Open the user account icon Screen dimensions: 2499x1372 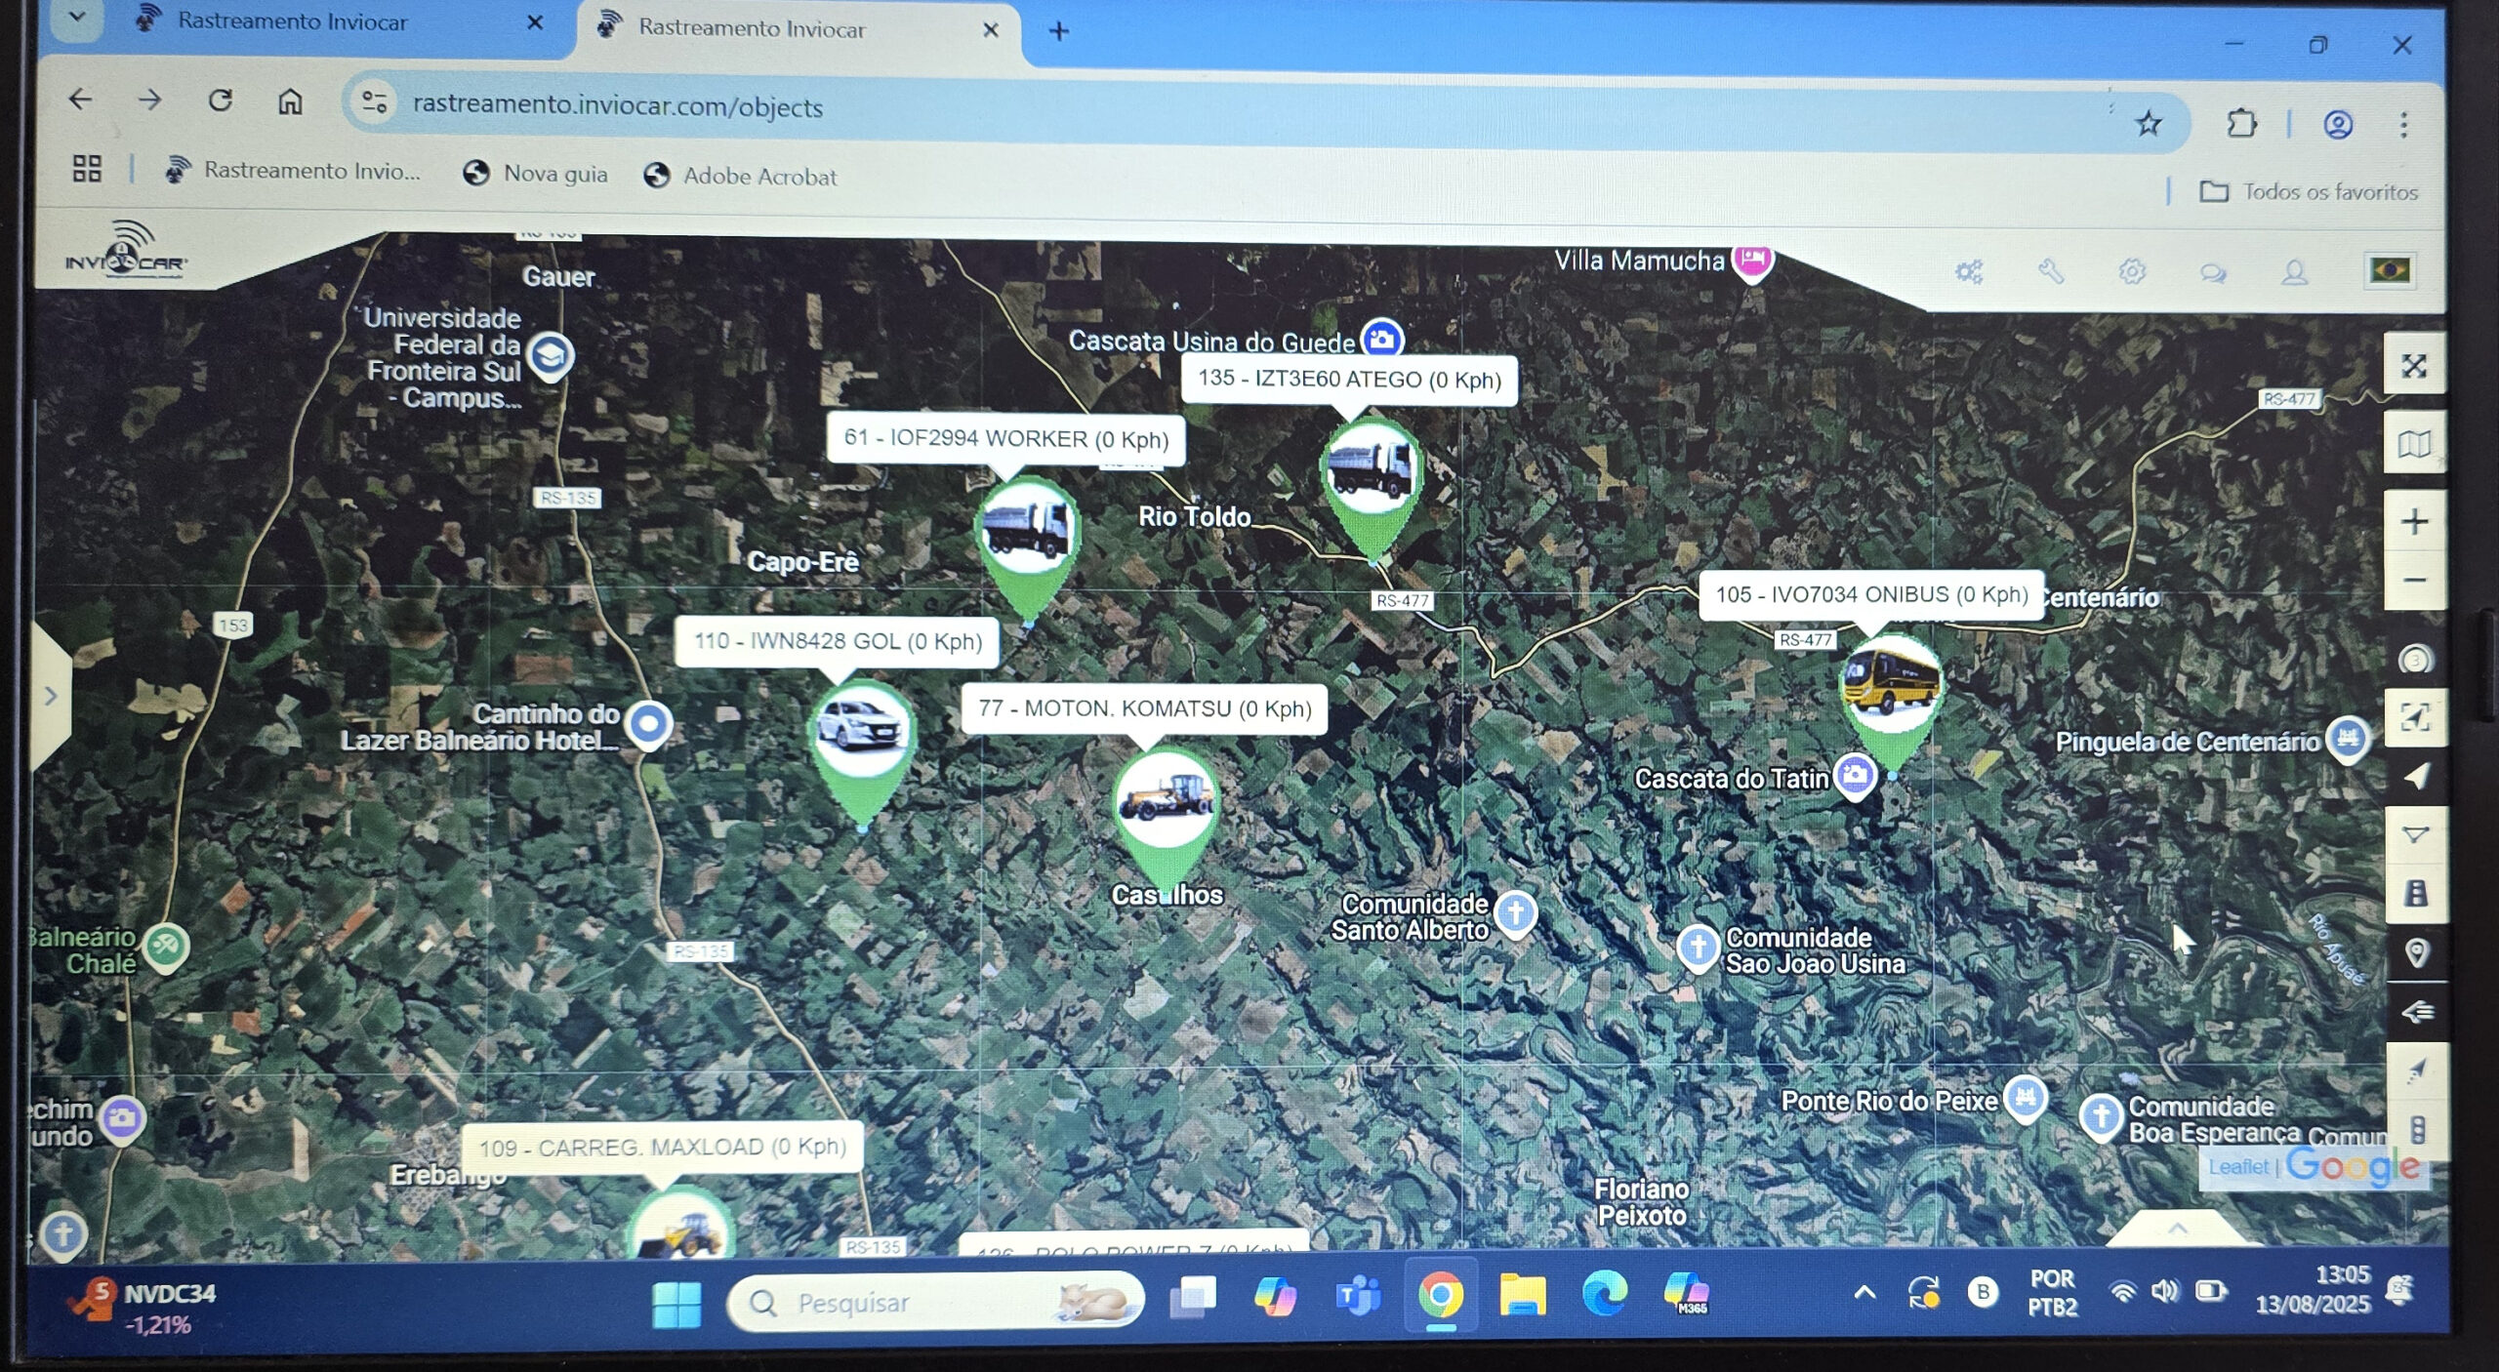2294,272
